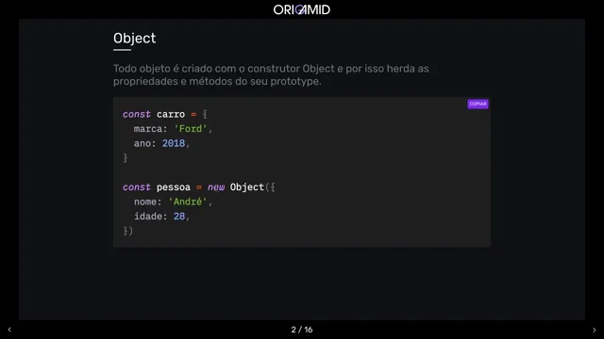604x339 pixels.
Task: Open the ORIGAMID logo at top
Action: [x=302, y=9]
